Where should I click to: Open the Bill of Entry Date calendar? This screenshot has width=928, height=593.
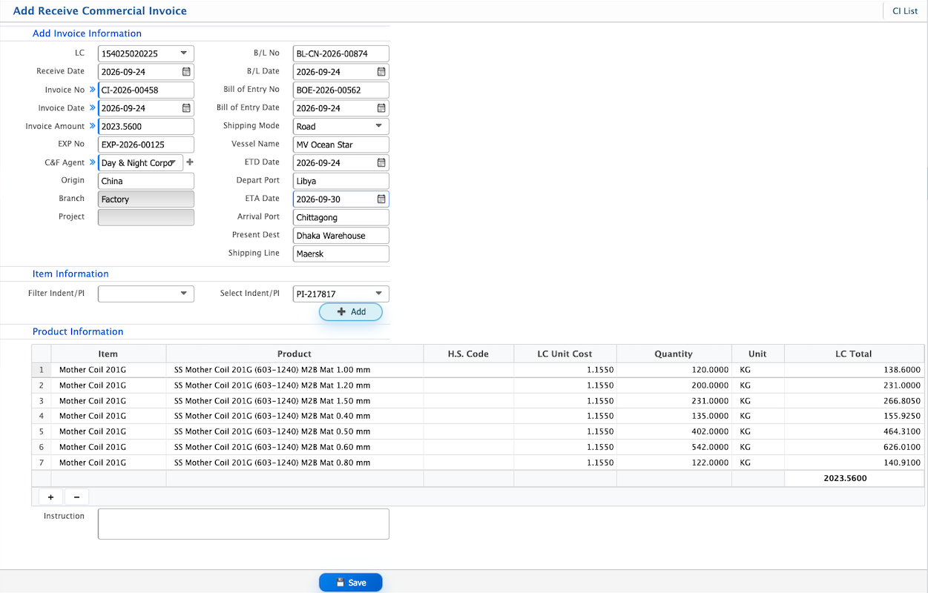[381, 108]
